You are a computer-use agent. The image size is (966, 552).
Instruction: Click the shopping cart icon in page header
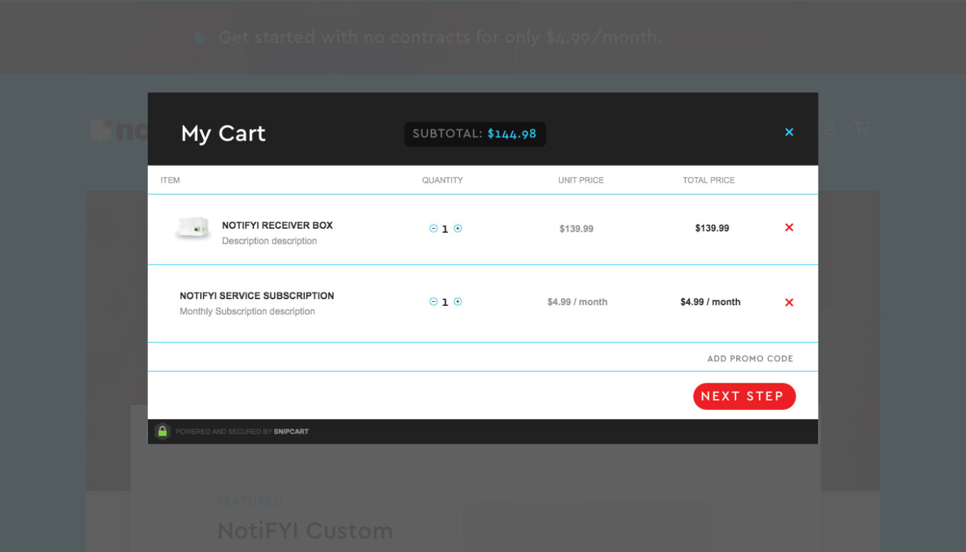[x=861, y=127]
